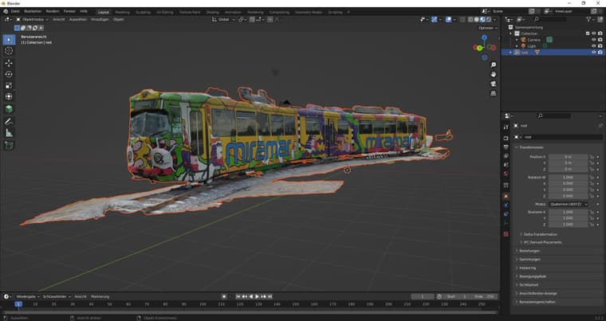606x321 pixels.
Task: Open the Tool properties tab
Action: pyautogui.click(x=506, y=127)
